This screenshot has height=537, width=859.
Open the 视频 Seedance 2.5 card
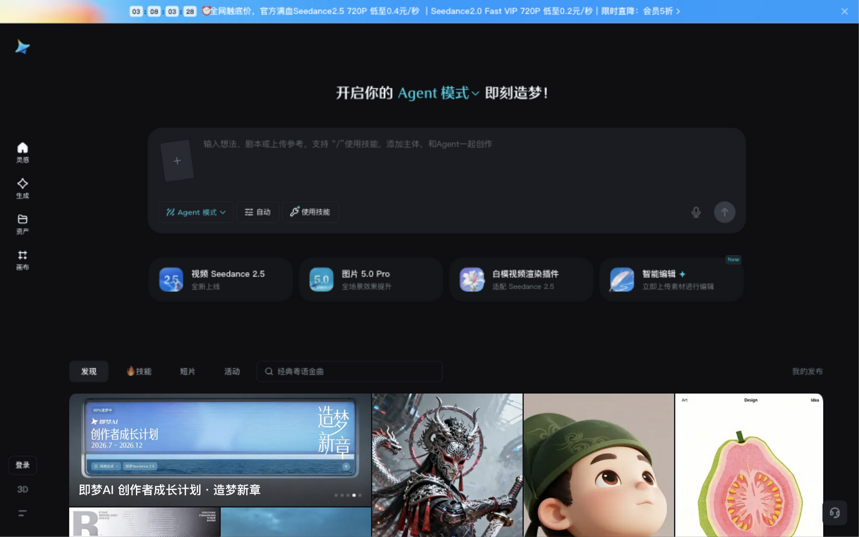[x=221, y=279]
